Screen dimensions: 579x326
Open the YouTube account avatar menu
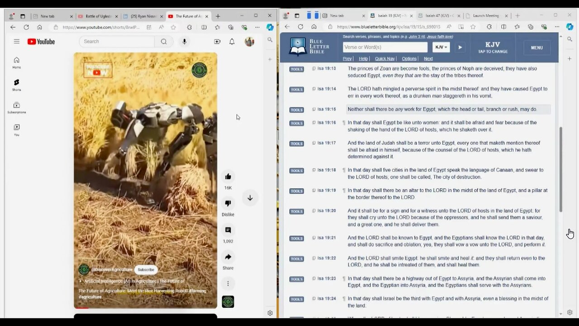[x=249, y=42]
